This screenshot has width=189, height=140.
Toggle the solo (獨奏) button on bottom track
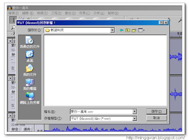tap(27, 129)
